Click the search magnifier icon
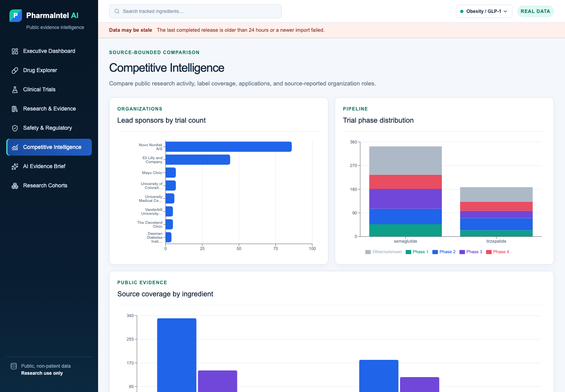 pos(117,11)
